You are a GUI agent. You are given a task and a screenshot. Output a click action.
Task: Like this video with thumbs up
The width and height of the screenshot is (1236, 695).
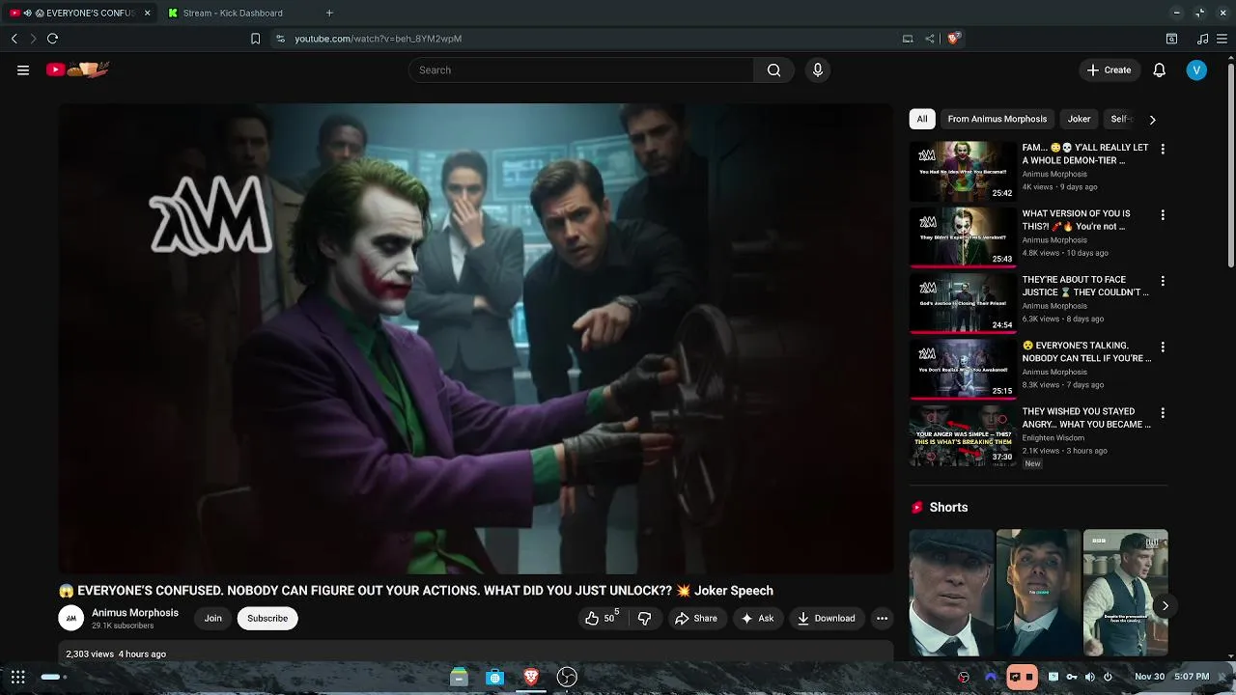601,618
